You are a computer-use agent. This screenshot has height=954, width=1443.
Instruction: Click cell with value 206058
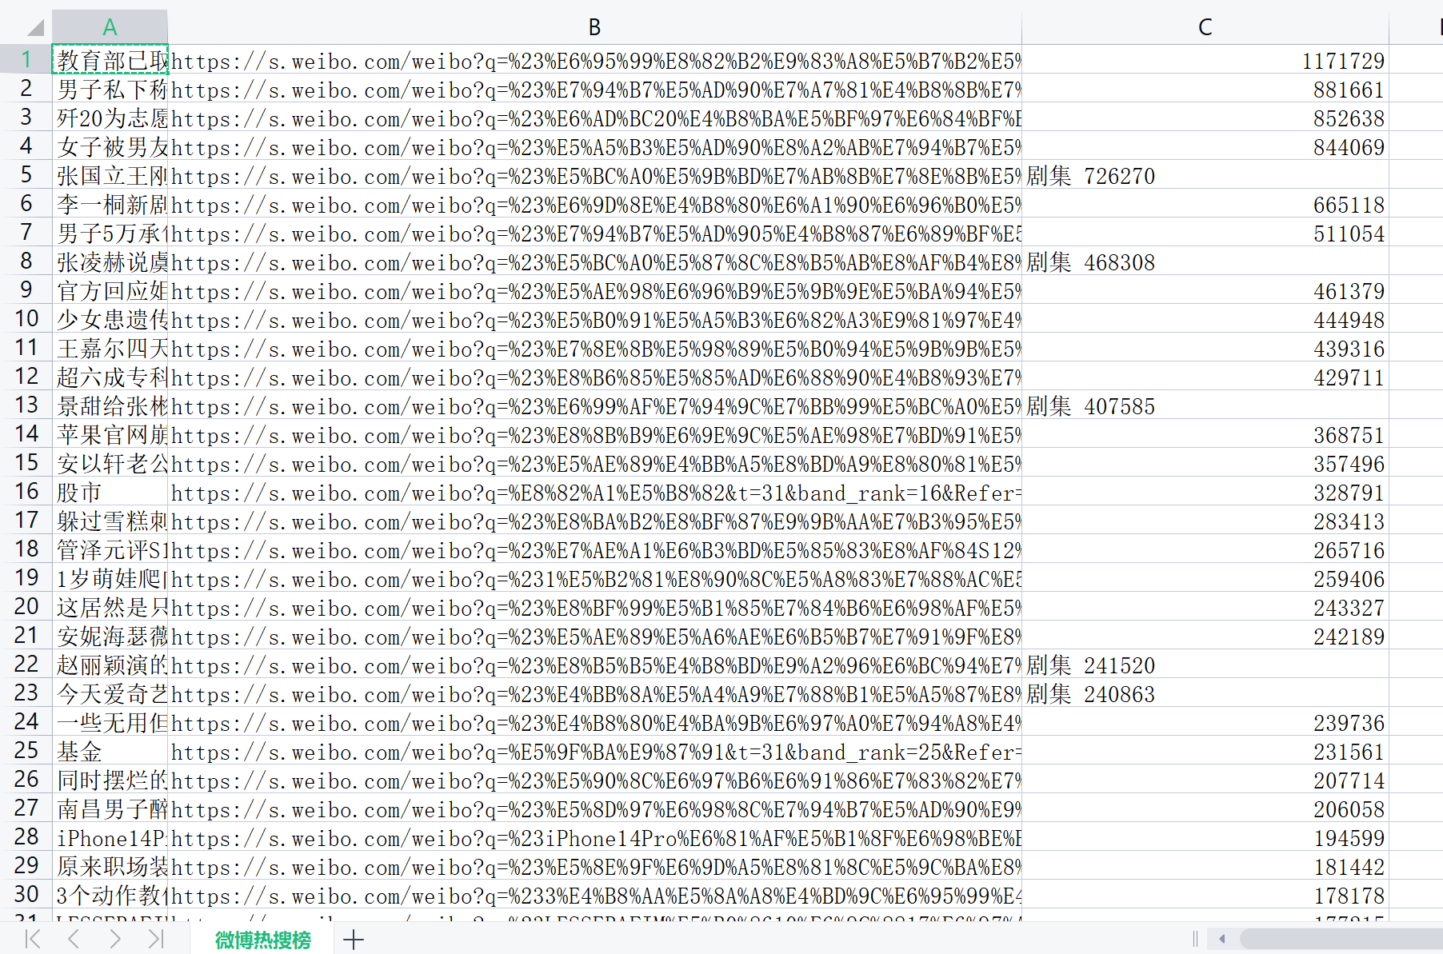pos(1205,808)
